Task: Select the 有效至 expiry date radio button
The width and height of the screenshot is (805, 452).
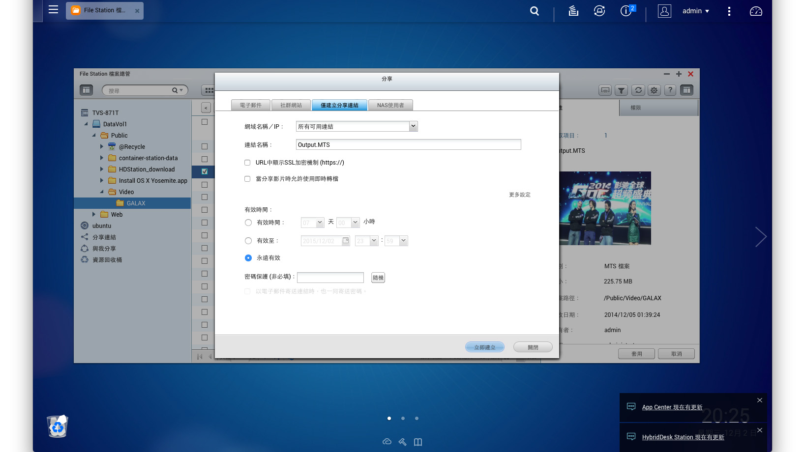Action: click(x=248, y=241)
